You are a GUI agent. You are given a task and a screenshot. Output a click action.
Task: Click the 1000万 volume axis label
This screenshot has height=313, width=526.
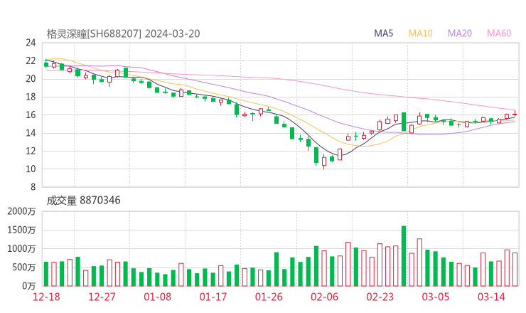21,249
